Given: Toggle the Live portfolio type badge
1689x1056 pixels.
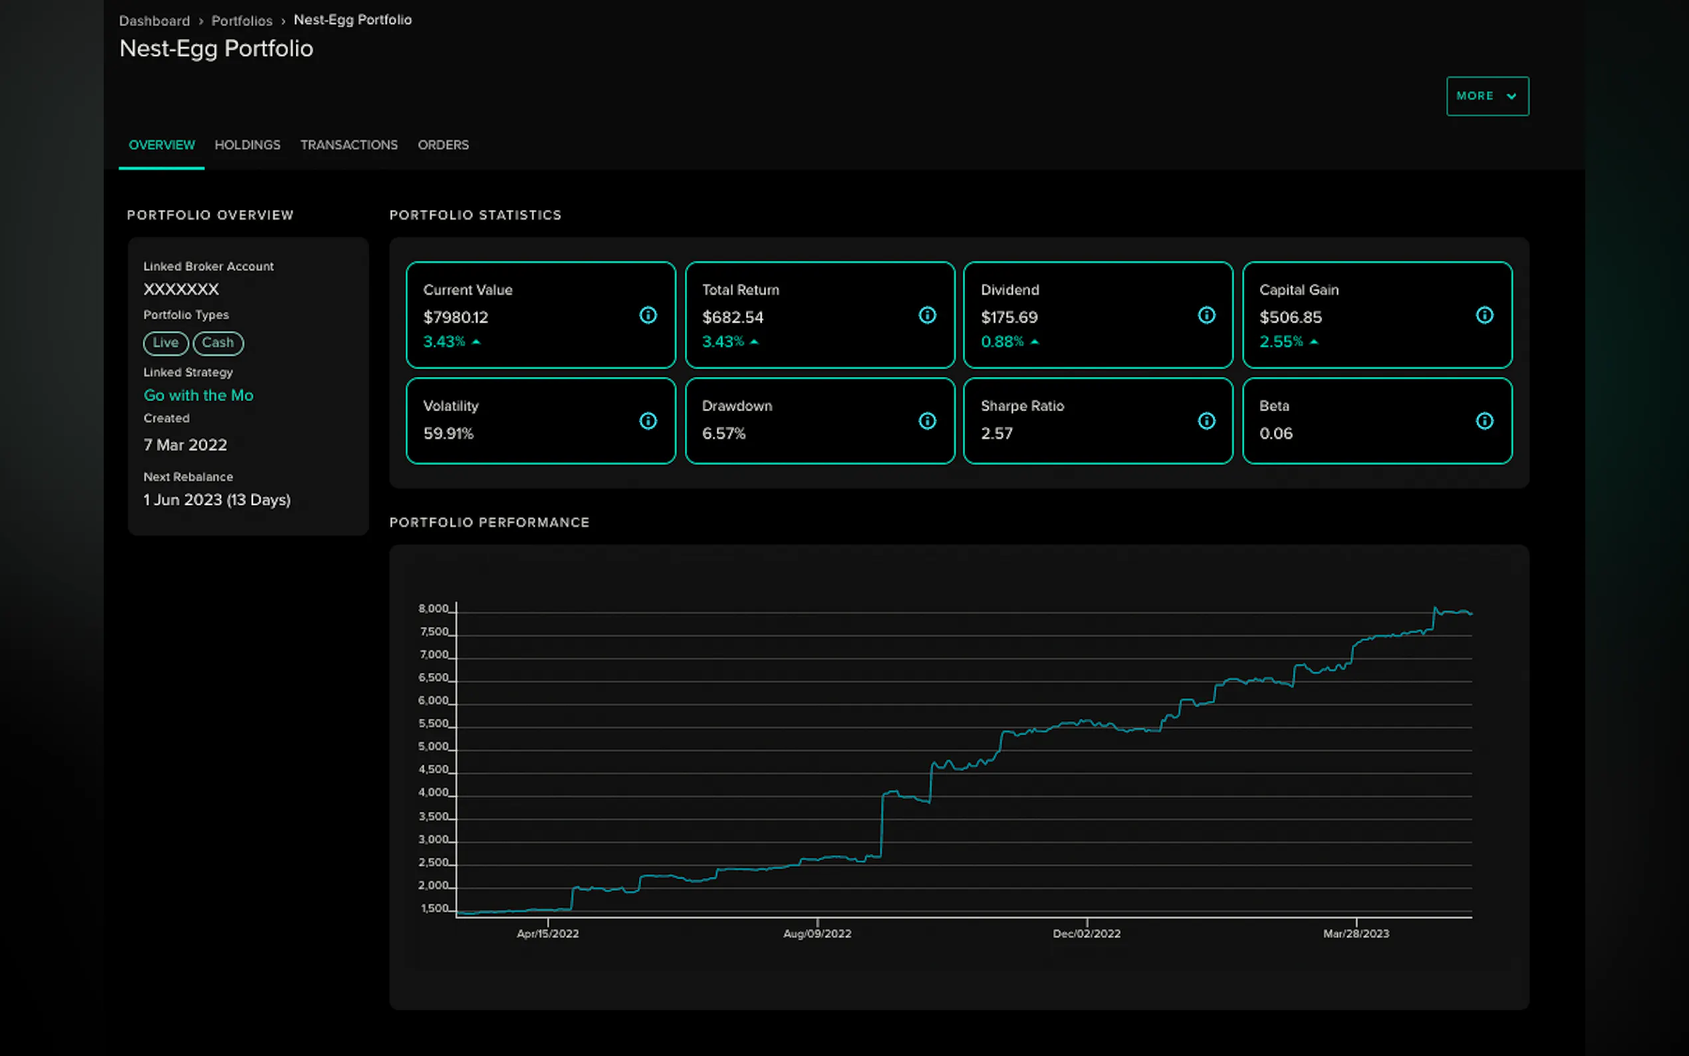Looking at the screenshot, I should tap(166, 343).
